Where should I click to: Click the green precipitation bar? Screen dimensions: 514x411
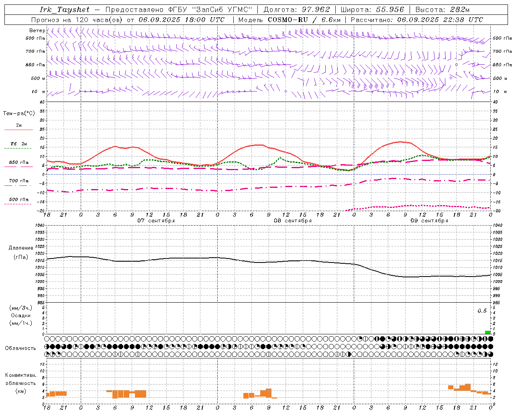[x=487, y=332]
